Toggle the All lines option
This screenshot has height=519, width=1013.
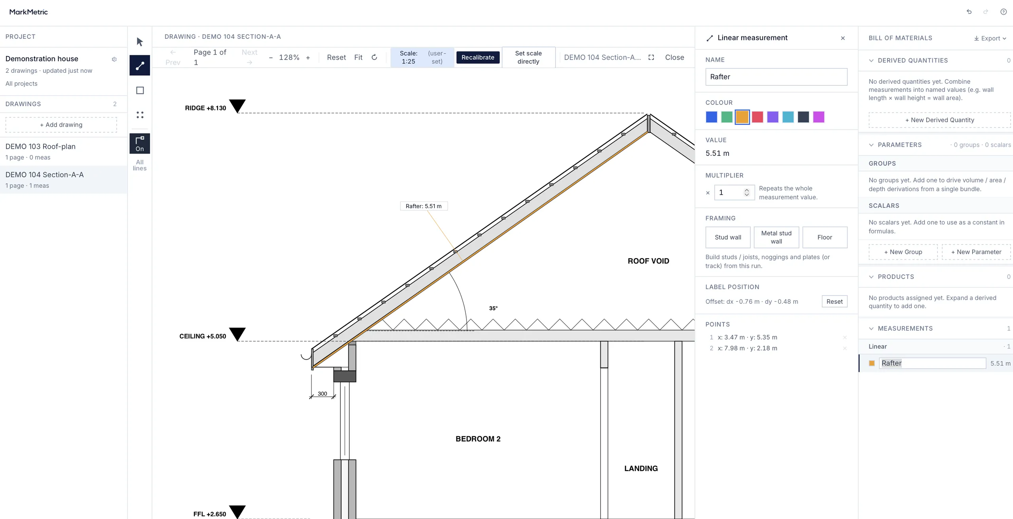(140, 165)
